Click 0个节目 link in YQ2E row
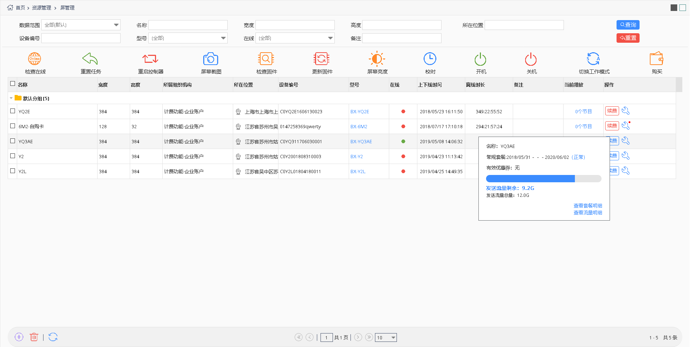The image size is (690, 347). (x=583, y=111)
